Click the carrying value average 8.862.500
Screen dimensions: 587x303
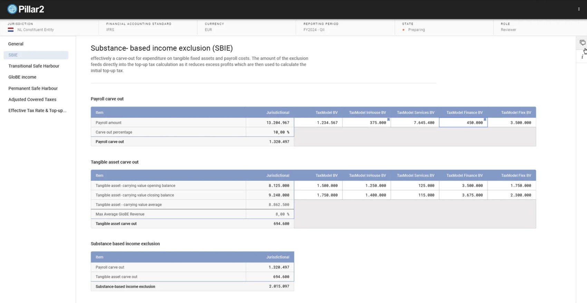tap(270, 205)
